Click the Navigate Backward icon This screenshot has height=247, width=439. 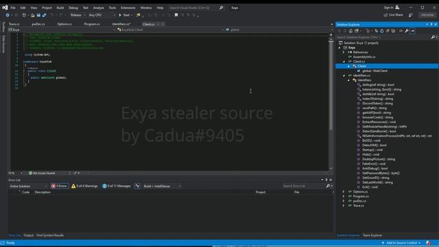click(x=8, y=15)
